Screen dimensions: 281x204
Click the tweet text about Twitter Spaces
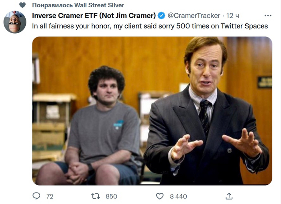tap(150, 26)
